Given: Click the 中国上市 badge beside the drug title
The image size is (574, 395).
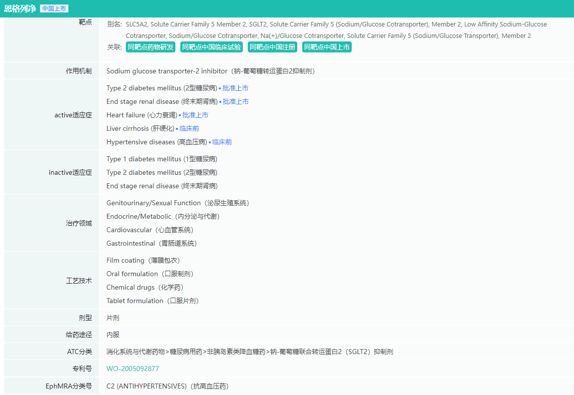Looking at the screenshot, I should click(54, 8).
